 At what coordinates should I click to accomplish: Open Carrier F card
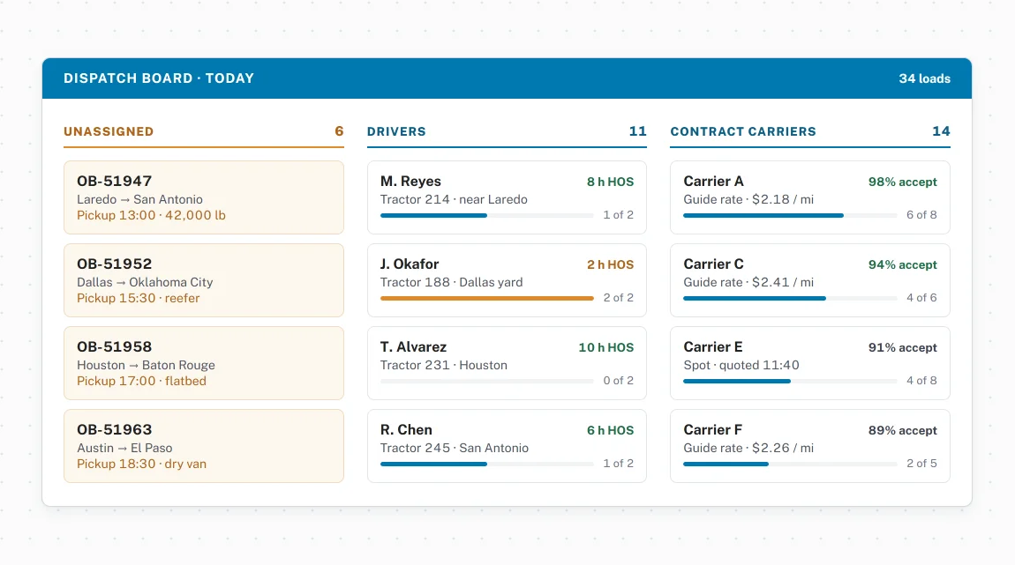click(810, 445)
